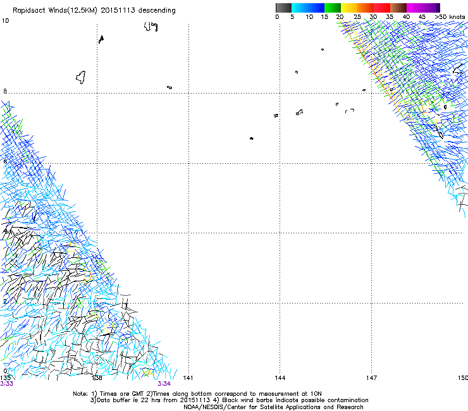
Task: Select the cyan-blue 5–15 knots legend band
Action: [308, 8]
